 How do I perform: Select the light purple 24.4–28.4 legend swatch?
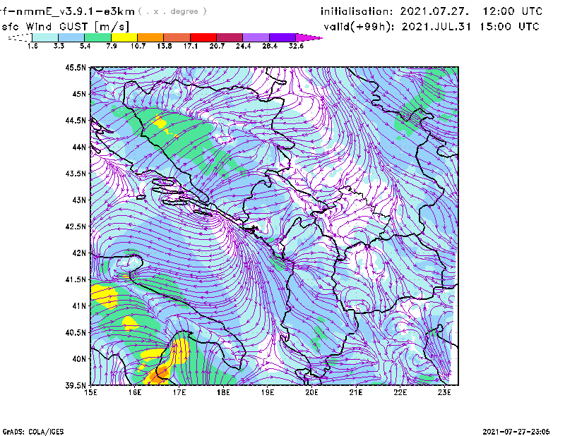pyautogui.click(x=256, y=37)
